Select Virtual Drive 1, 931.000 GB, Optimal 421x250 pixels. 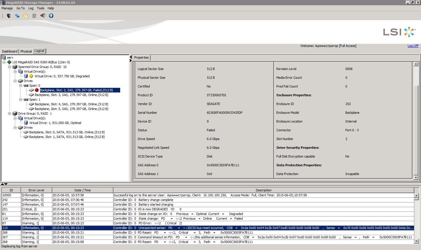pos(55,123)
